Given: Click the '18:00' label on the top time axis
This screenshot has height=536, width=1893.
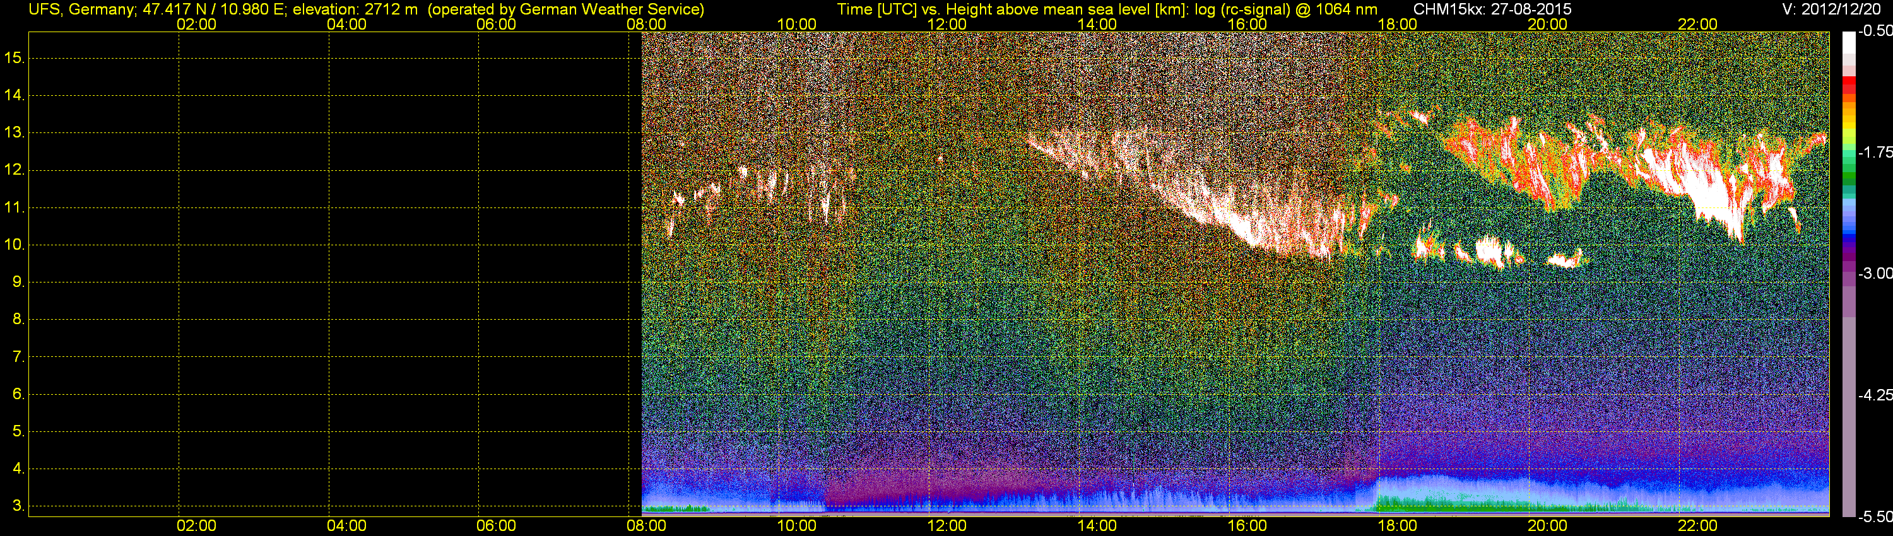Looking at the screenshot, I should click(1397, 24).
